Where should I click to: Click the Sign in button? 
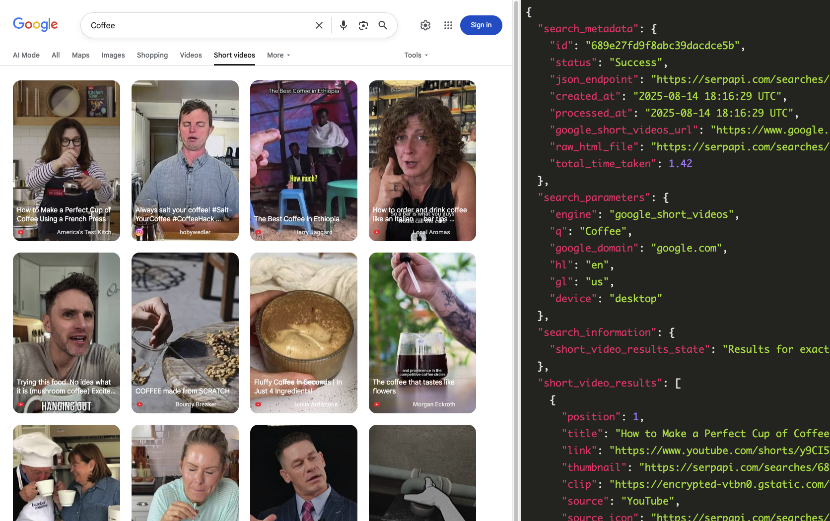[x=481, y=25]
